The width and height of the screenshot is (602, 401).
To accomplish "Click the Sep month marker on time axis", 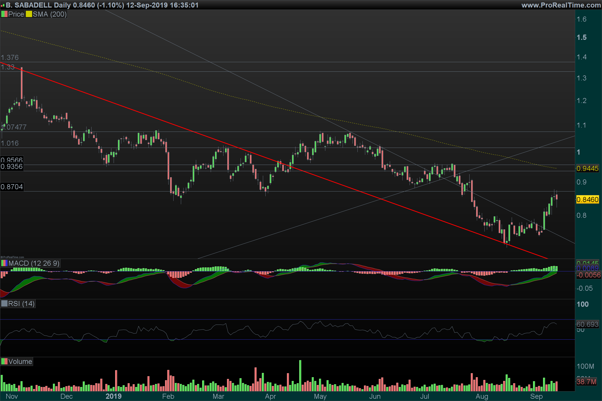I will click(536, 396).
